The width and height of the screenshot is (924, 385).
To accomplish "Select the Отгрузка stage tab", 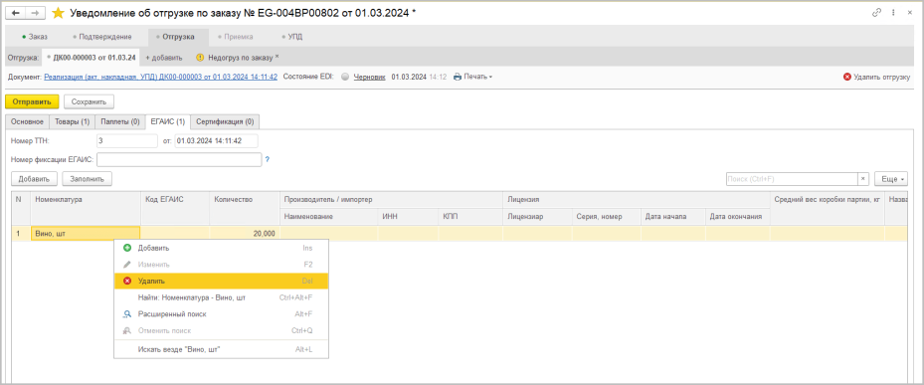I will (x=178, y=37).
